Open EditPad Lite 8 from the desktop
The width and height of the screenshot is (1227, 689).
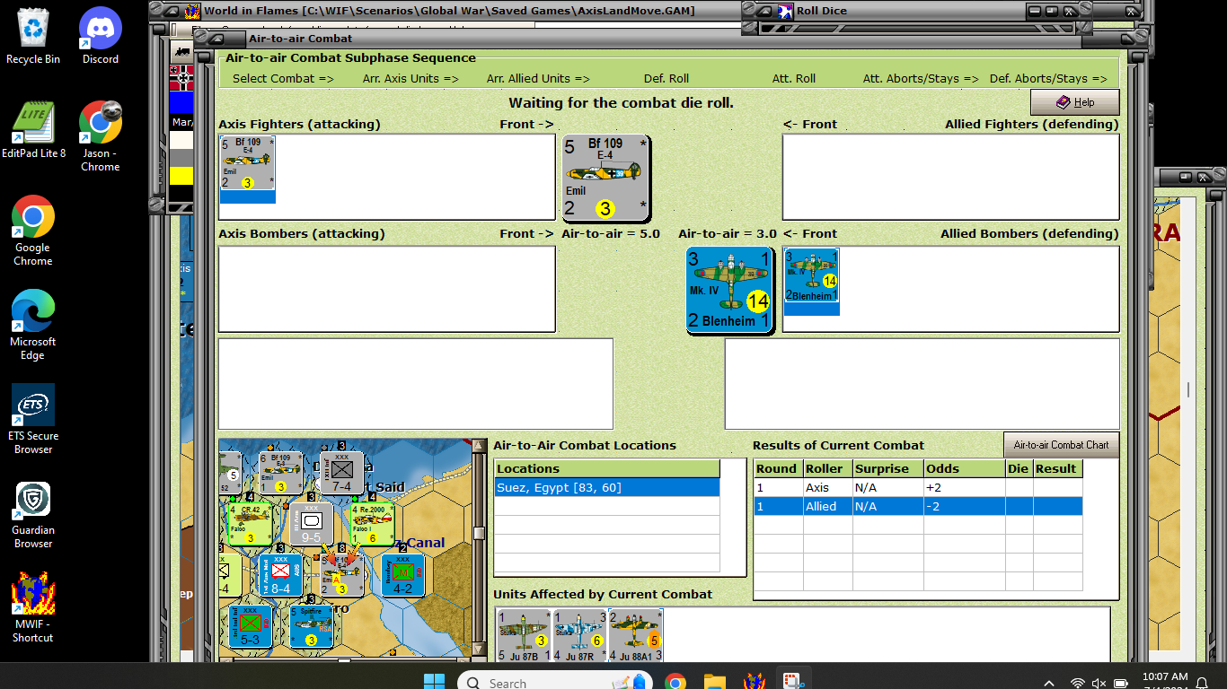click(33, 130)
